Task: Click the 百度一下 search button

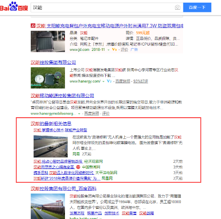Action: coord(197,8)
